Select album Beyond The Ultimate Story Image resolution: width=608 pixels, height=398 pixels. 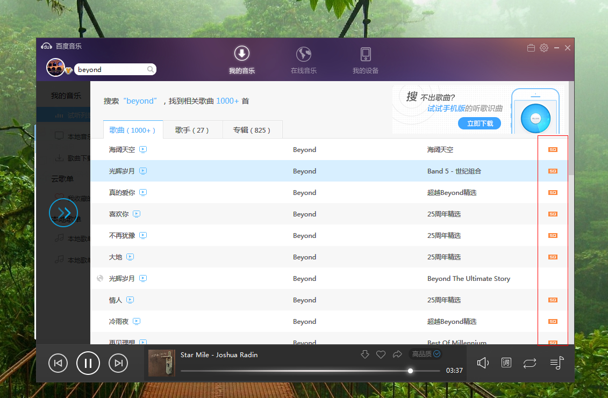point(468,279)
